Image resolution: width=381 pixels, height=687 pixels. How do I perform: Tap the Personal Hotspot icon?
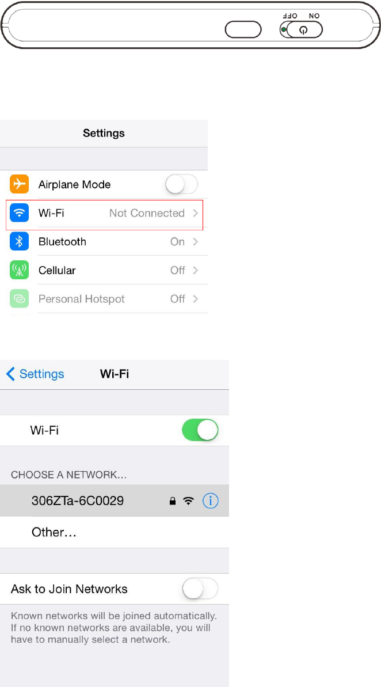pos(19,299)
